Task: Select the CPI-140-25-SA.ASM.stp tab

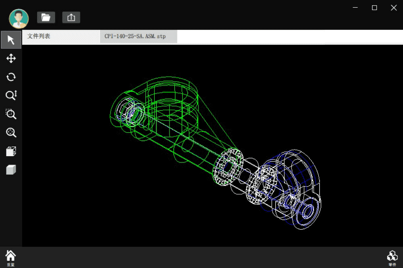Action: point(139,37)
